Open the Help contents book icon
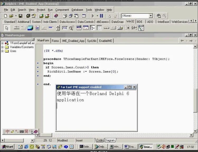 tap(56, 16)
